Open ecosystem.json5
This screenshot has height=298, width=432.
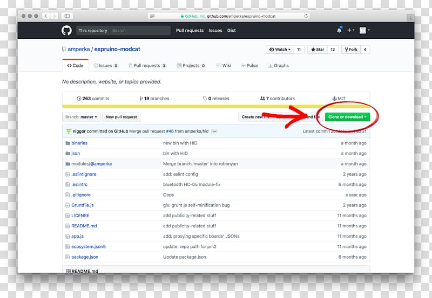coord(89,247)
